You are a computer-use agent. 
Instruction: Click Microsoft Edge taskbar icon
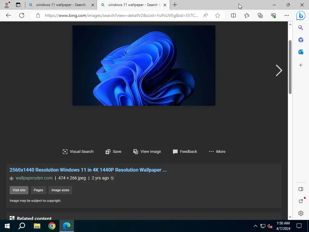point(67,226)
